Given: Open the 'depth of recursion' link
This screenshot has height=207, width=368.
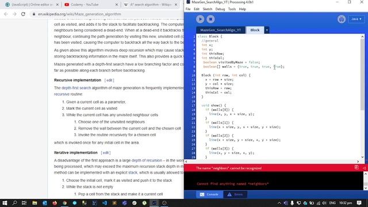Looking at the screenshot, I should tap(147, 160).
